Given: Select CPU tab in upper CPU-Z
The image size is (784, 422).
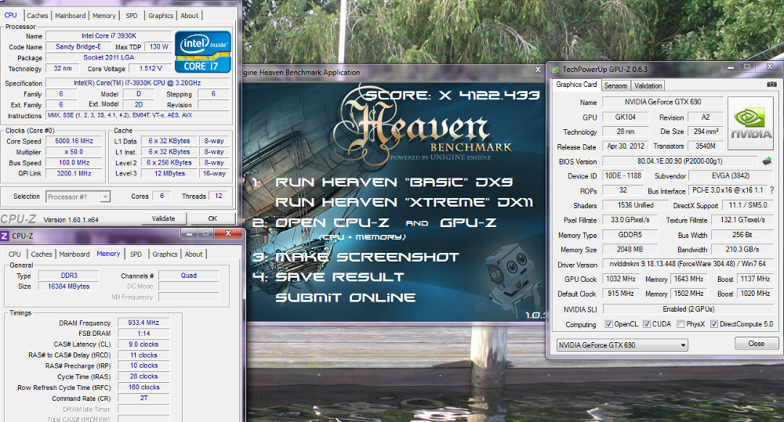Looking at the screenshot, I should click(10, 16).
